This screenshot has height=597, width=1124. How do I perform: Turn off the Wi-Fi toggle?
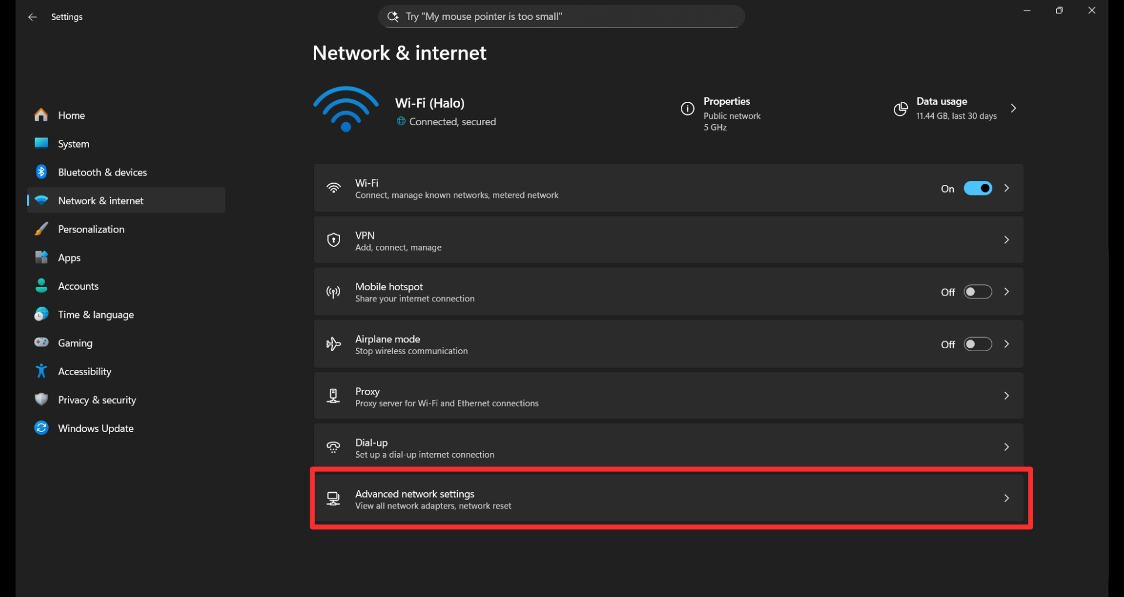(978, 188)
